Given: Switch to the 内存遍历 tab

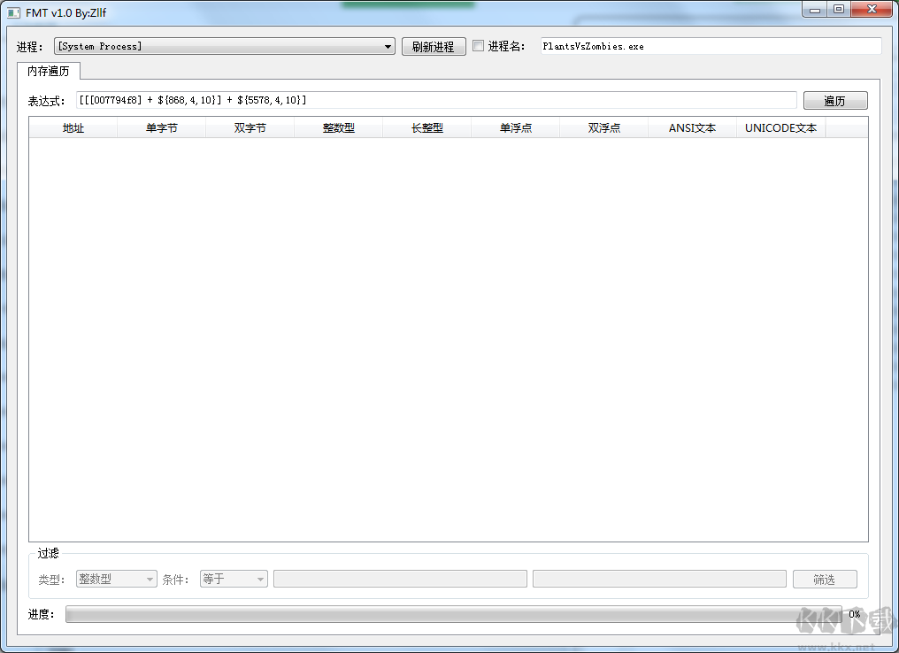Looking at the screenshot, I should tap(49, 70).
